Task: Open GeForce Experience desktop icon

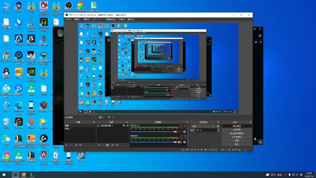Action: pos(31,75)
